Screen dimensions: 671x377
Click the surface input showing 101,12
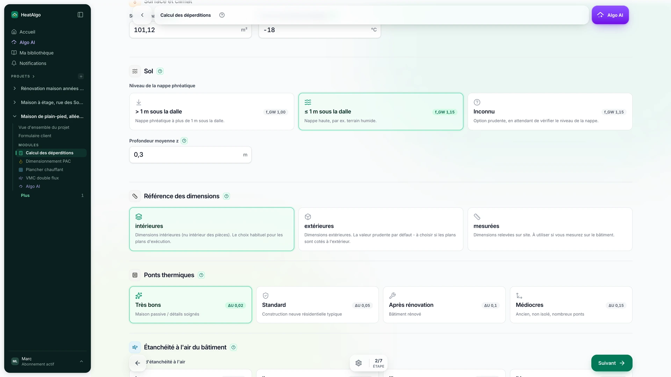[190, 30]
